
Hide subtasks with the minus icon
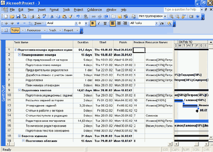[24, 23]
